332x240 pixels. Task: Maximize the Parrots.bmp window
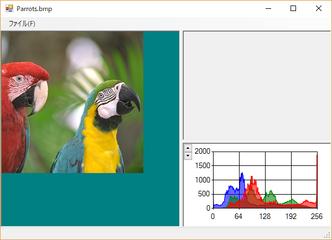click(293, 8)
